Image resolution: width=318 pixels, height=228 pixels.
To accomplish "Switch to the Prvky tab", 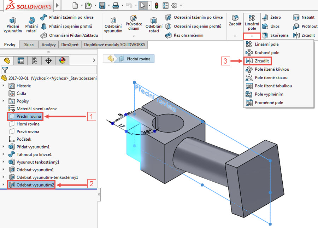I will 10,45.
